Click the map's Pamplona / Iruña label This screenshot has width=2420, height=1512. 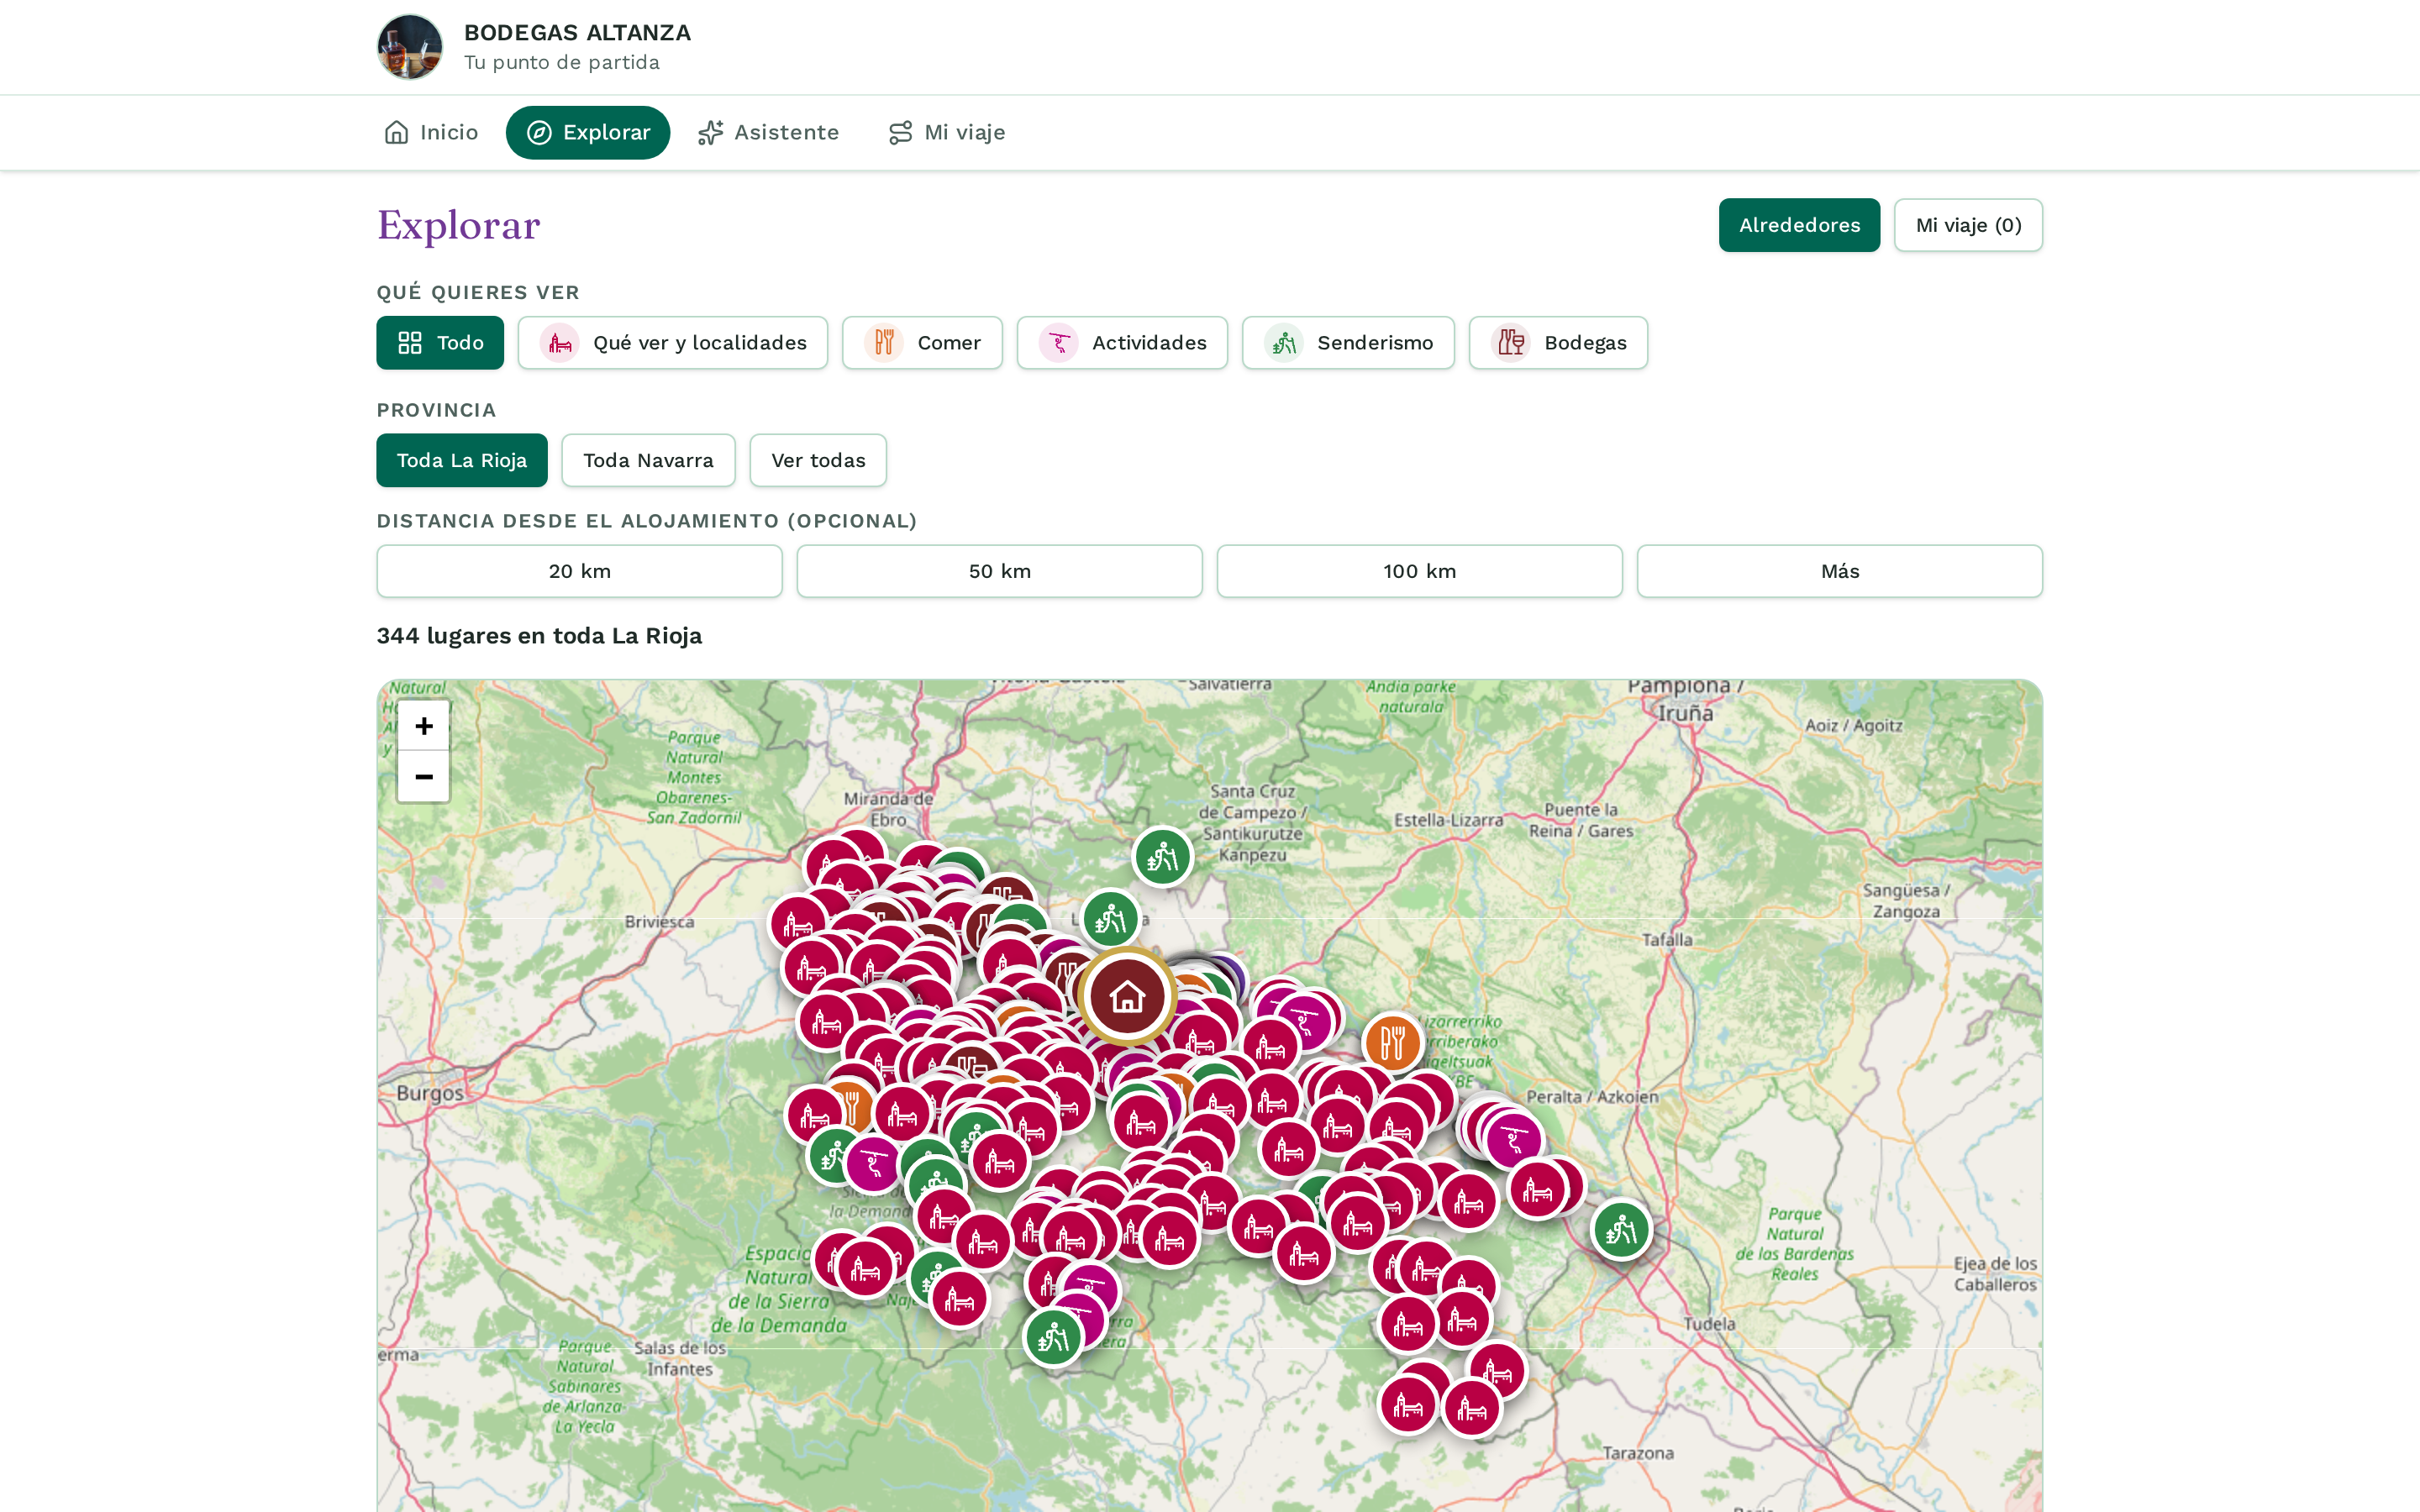[x=1686, y=700]
